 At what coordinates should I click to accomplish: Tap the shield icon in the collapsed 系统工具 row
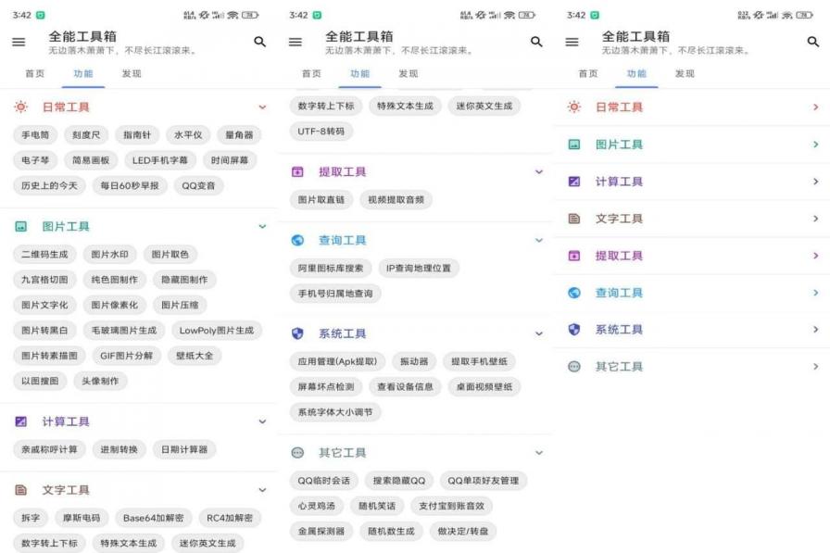coord(573,329)
